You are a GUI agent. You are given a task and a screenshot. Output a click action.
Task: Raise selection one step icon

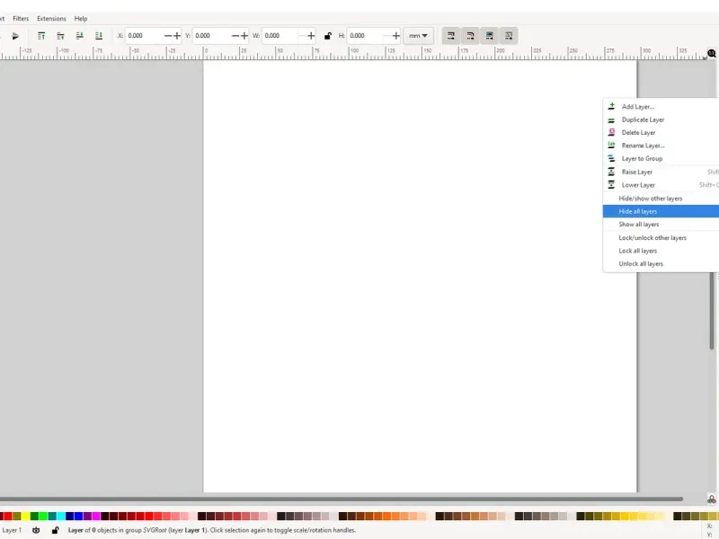coord(60,36)
